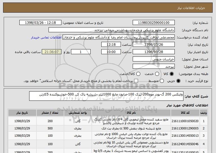Click quantity 200 in row 1
216x153 pixels.
pyautogui.click(x=50, y=121)
